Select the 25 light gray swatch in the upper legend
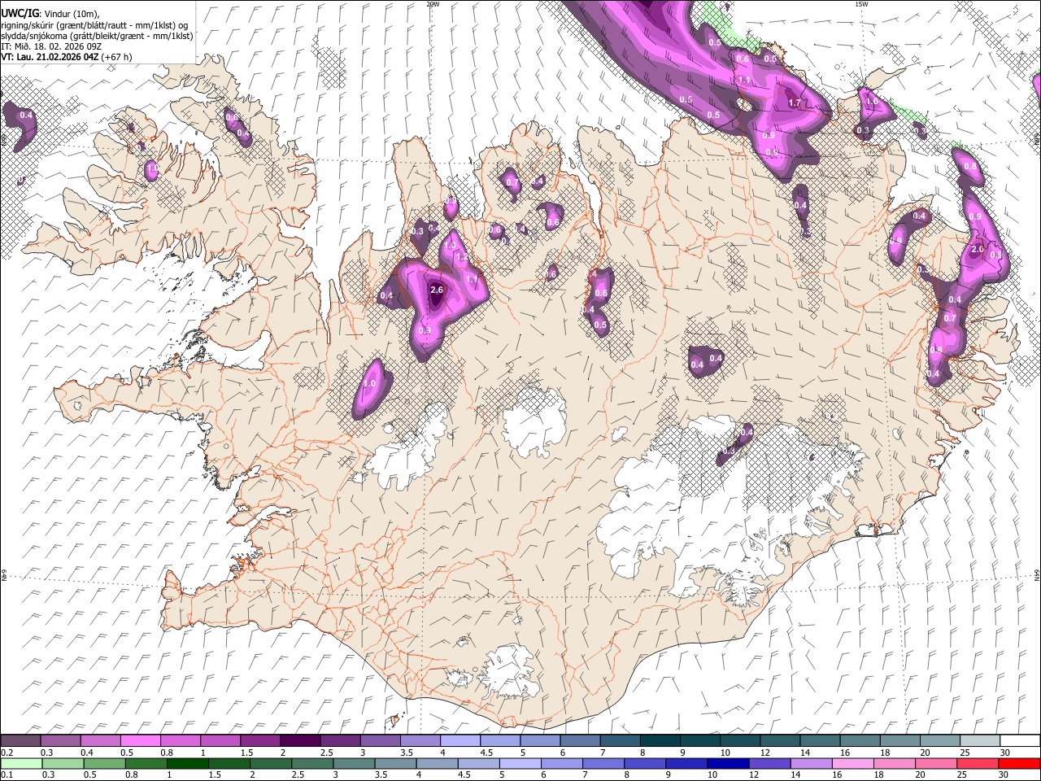The height and width of the screenshot is (781, 1041). [x=979, y=740]
